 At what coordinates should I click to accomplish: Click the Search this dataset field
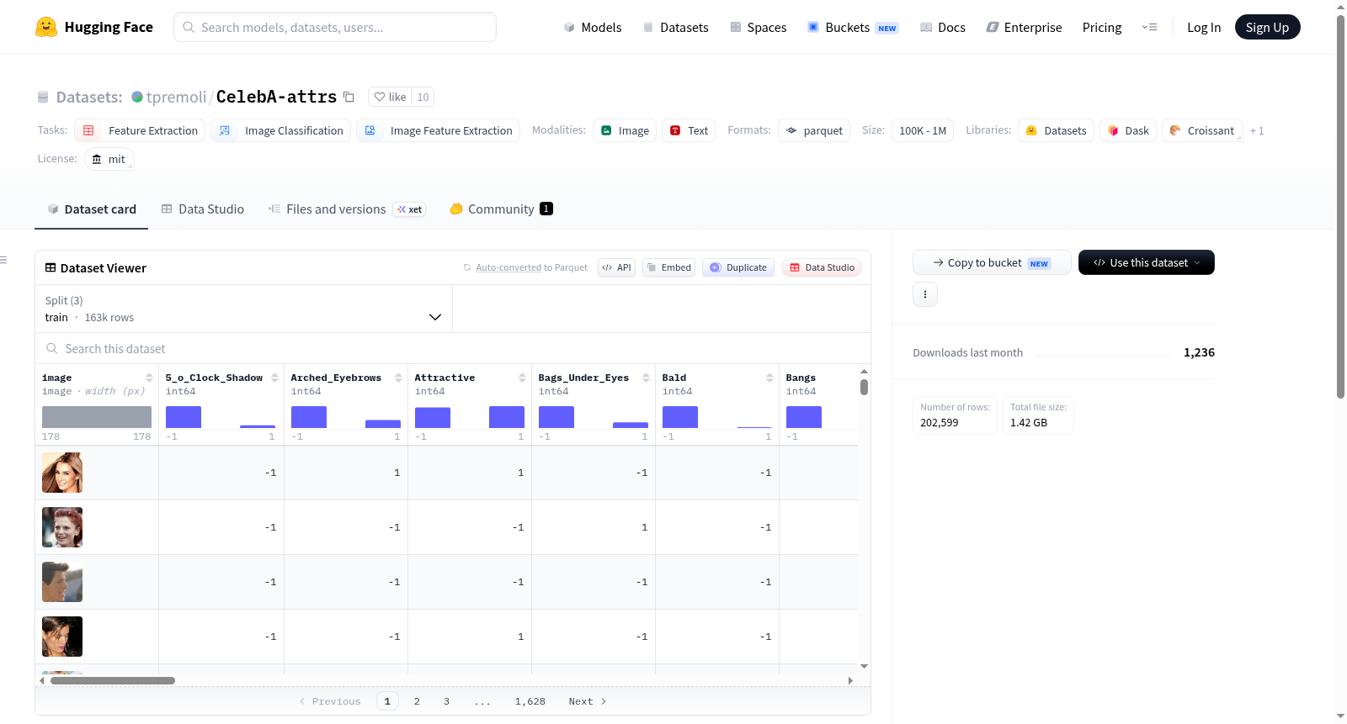tap(453, 348)
